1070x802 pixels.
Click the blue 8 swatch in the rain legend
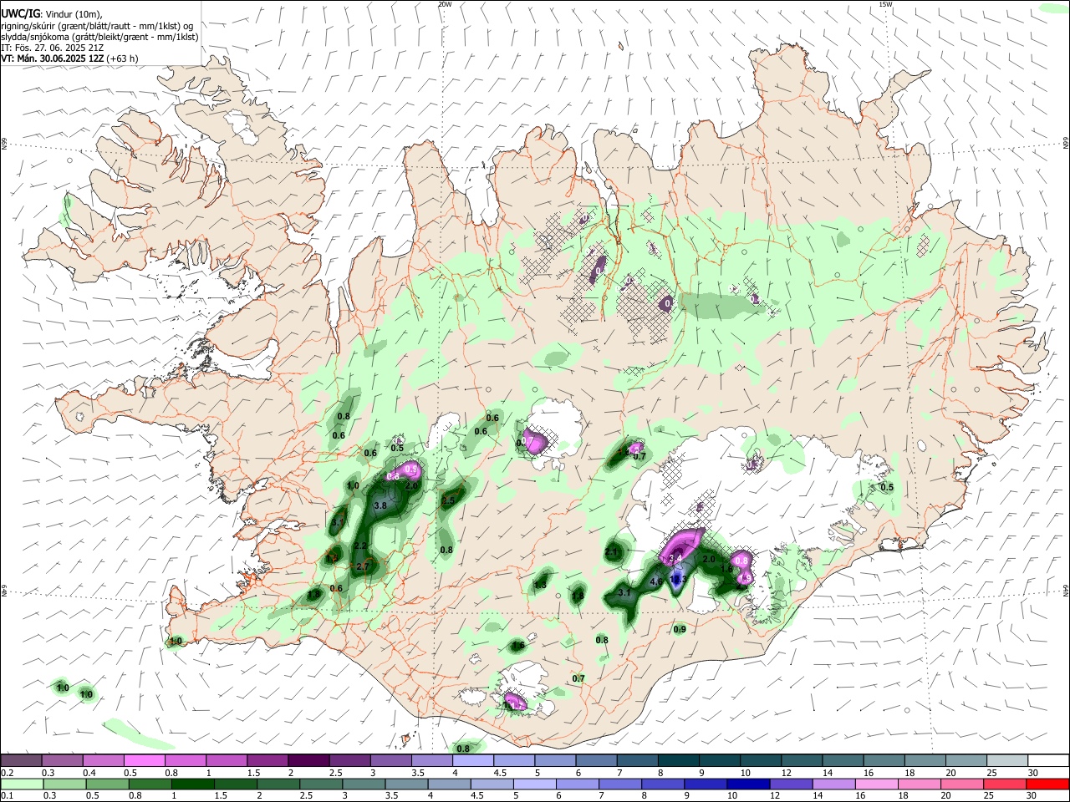click(663, 784)
